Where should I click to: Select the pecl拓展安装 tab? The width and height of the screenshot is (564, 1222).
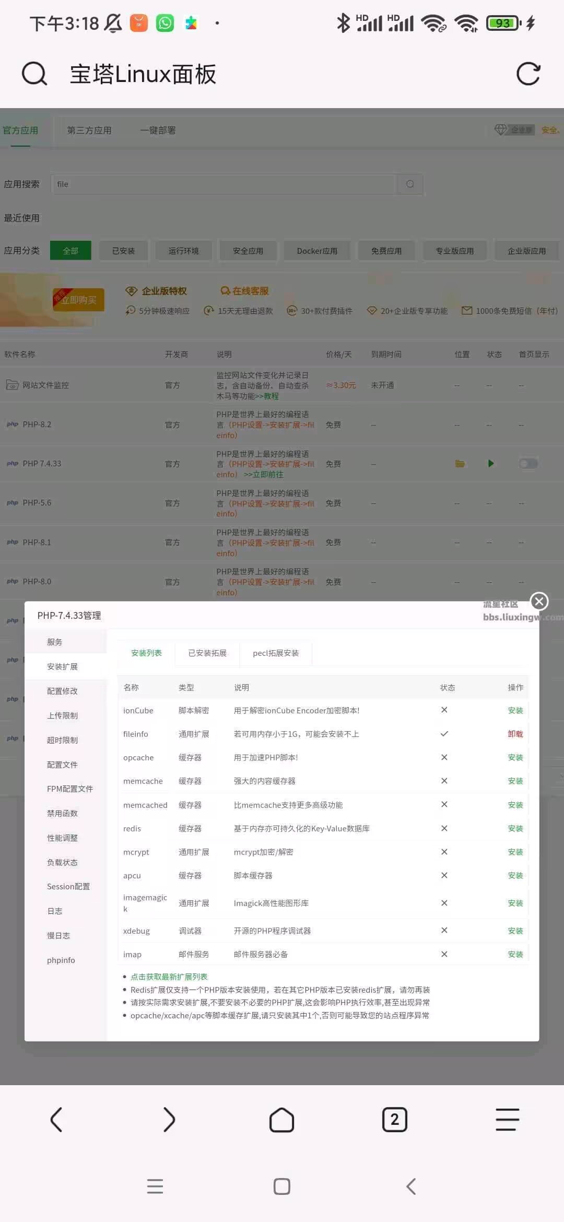[x=276, y=653]
